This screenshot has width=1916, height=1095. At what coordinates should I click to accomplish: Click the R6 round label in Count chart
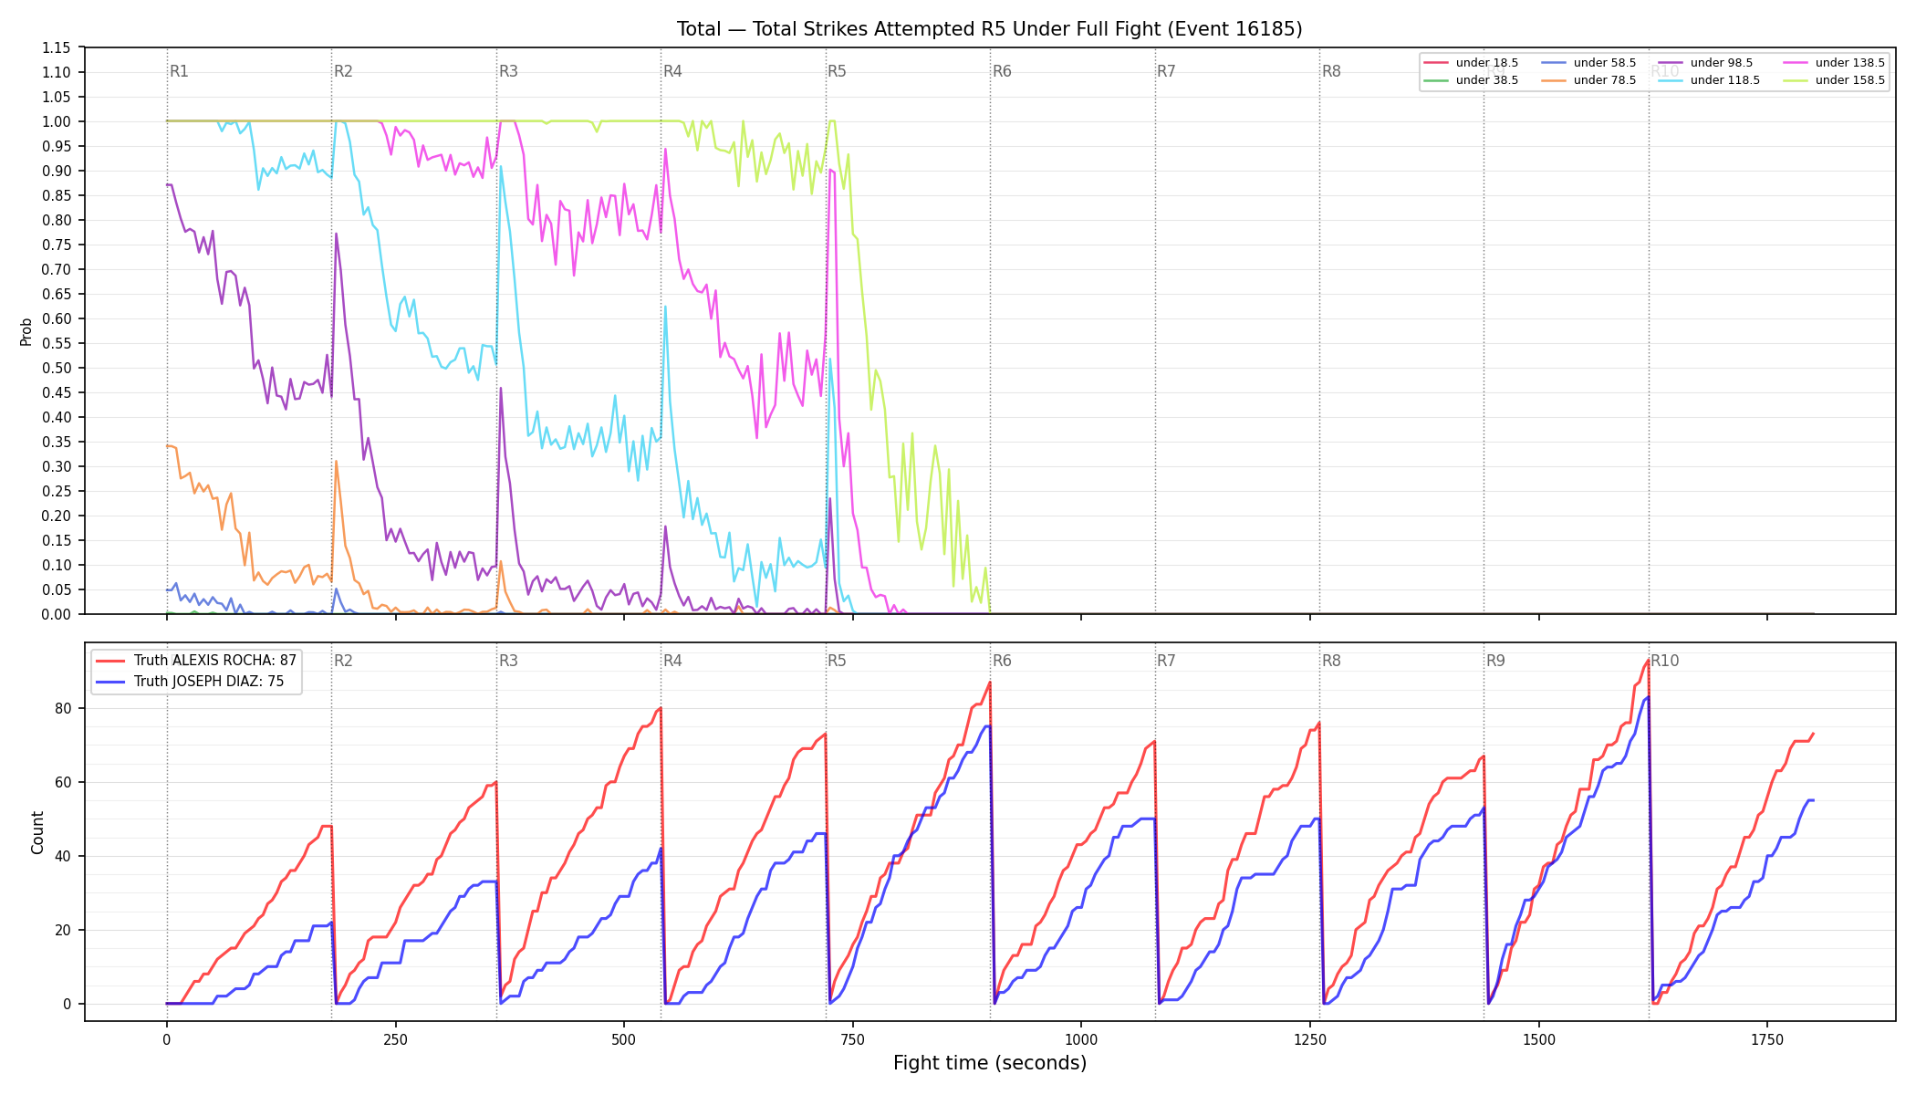click(x=1002, y=661)
